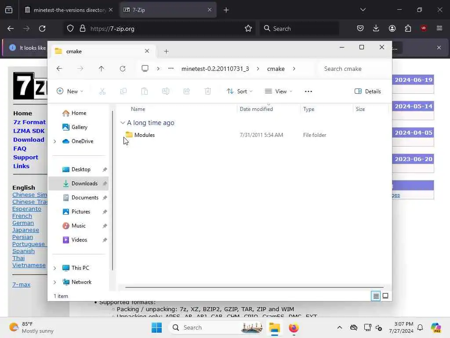Screen dimensions: 450x338
Task: Bookmark this page with the star icon
Action: click(x=248, y=29)
